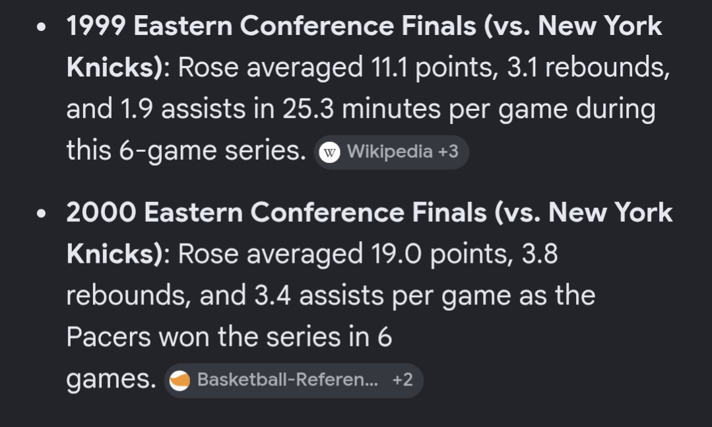The height and width of the screenshot is (427, 712).
Task: Expand the +2 additional sources count
Action: tap(403, 379)
